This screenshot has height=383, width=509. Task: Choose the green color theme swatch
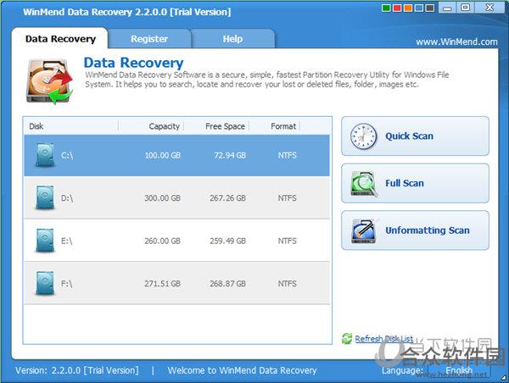(x=386, y=8)
